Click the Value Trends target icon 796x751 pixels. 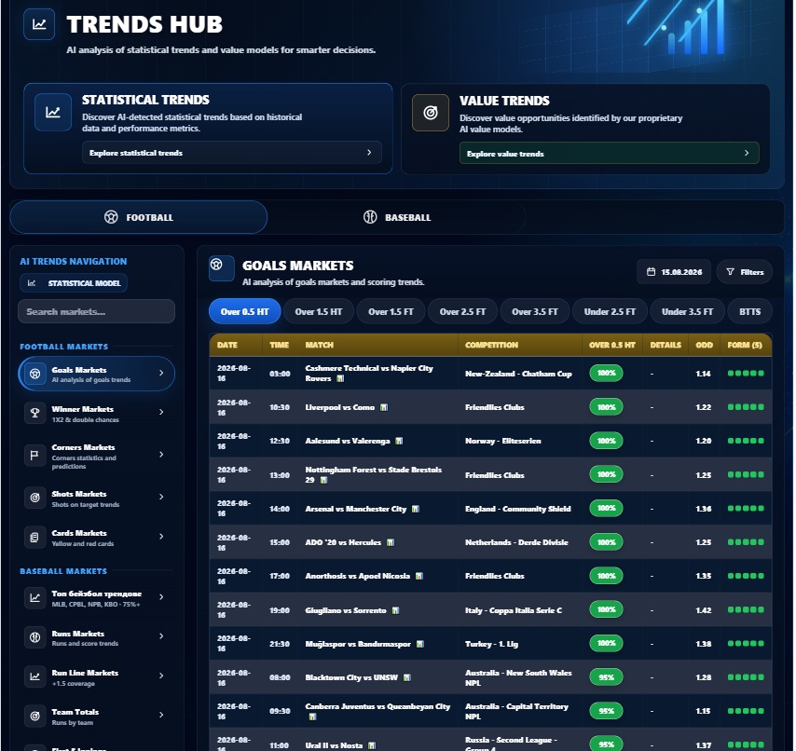click(x=431, y=113)
